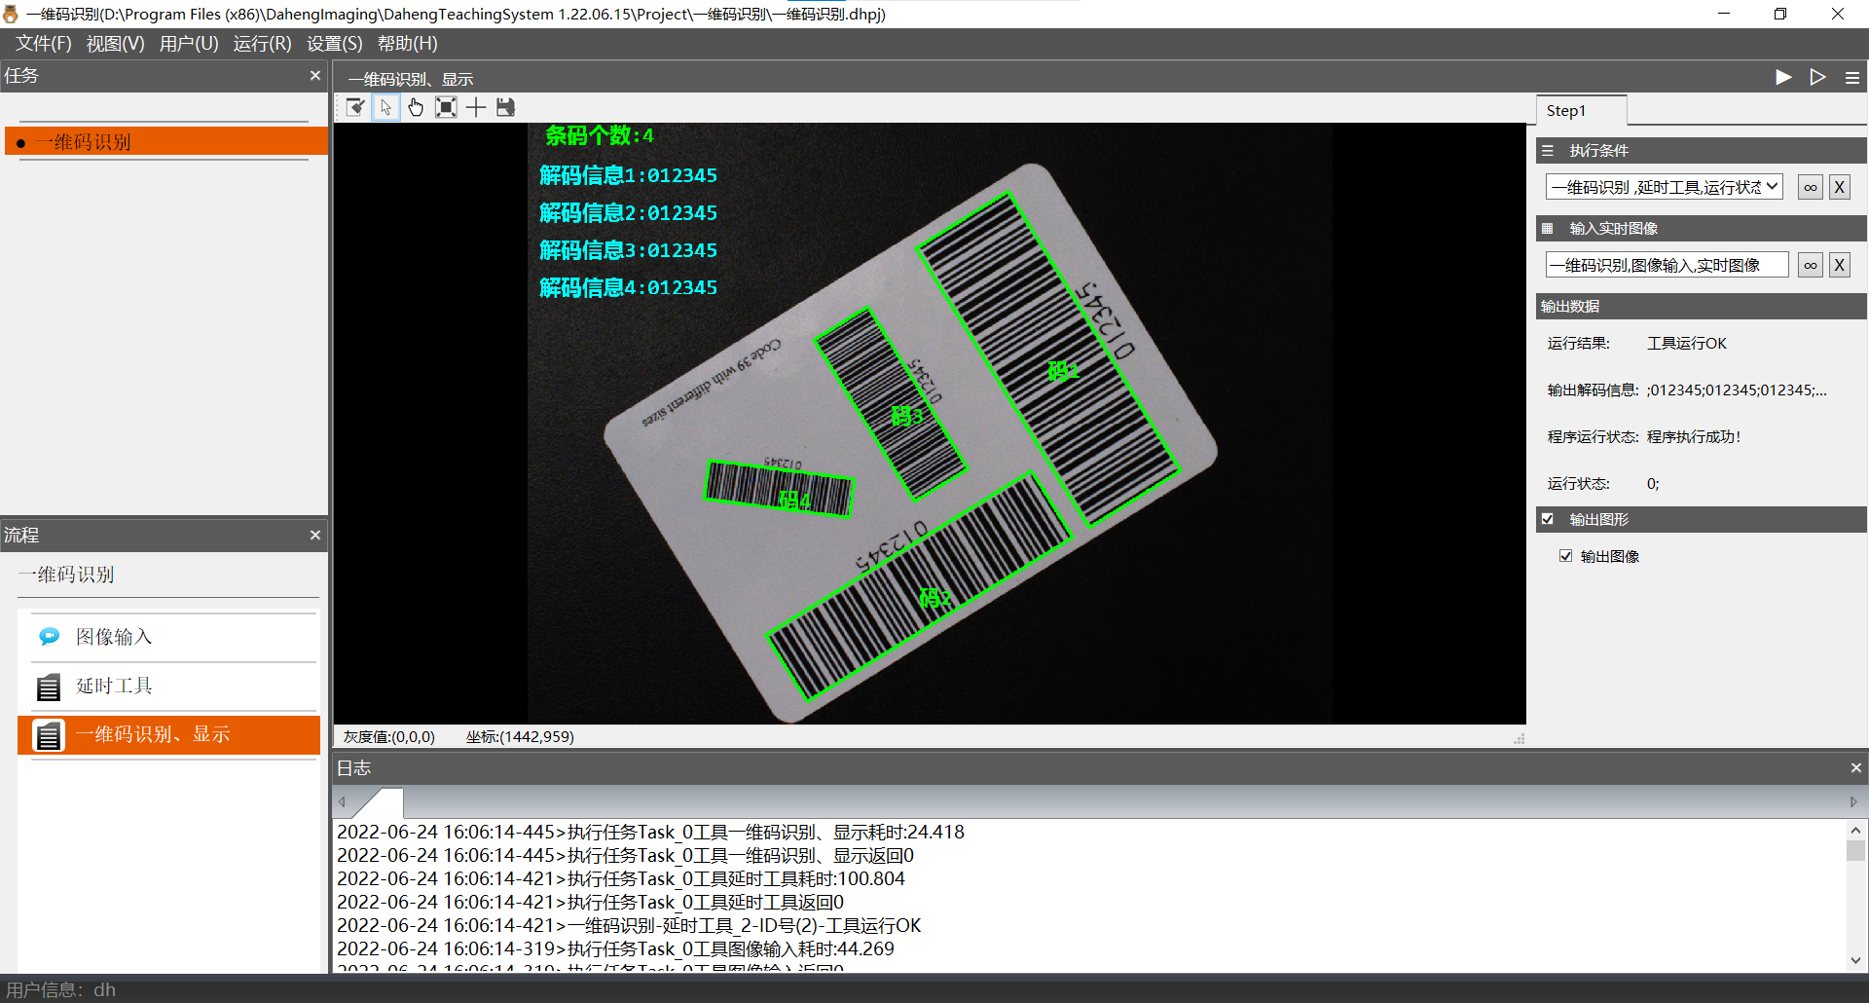This screenshot has width=1869, height=1003.
Task: Click the 条码个数:4 overlay text
Action: pyautogui.click(x=600, y=135)
